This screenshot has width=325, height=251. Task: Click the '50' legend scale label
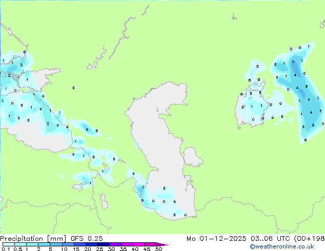(158, 249)
